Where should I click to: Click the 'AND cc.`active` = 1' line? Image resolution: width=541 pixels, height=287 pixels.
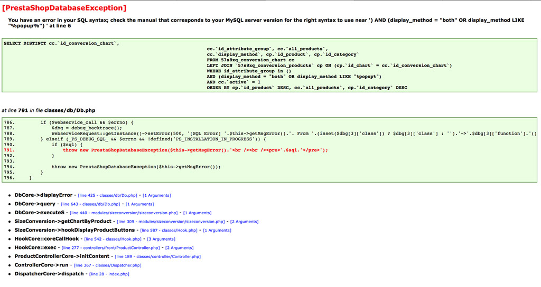(x=234, y=82)
